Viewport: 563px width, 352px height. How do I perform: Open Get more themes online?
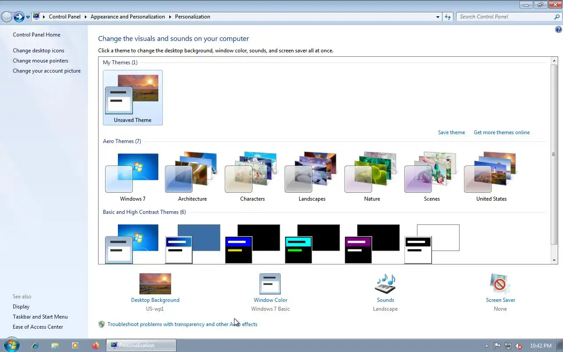coord(501,132)
